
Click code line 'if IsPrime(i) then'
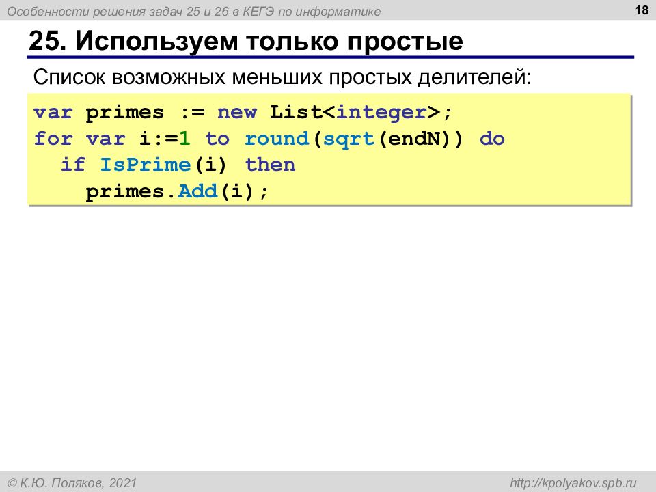[x=178, y=165]
